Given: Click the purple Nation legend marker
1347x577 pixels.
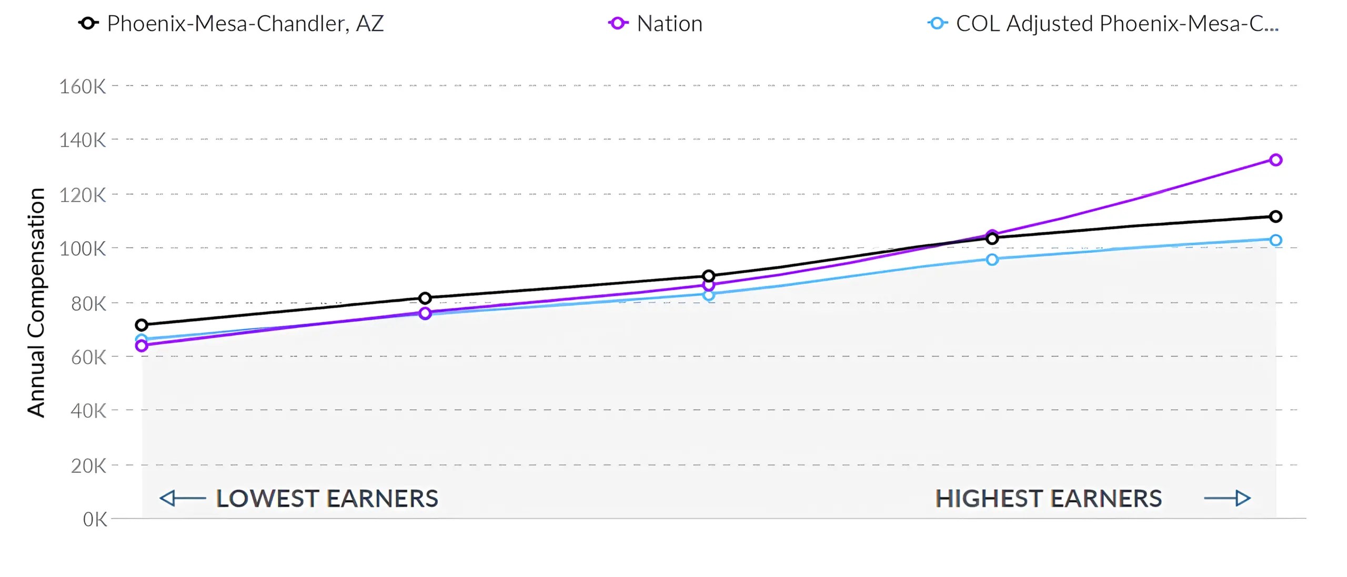Looking at the screenshot, I should pyautogui.click(x=618, y=24).
